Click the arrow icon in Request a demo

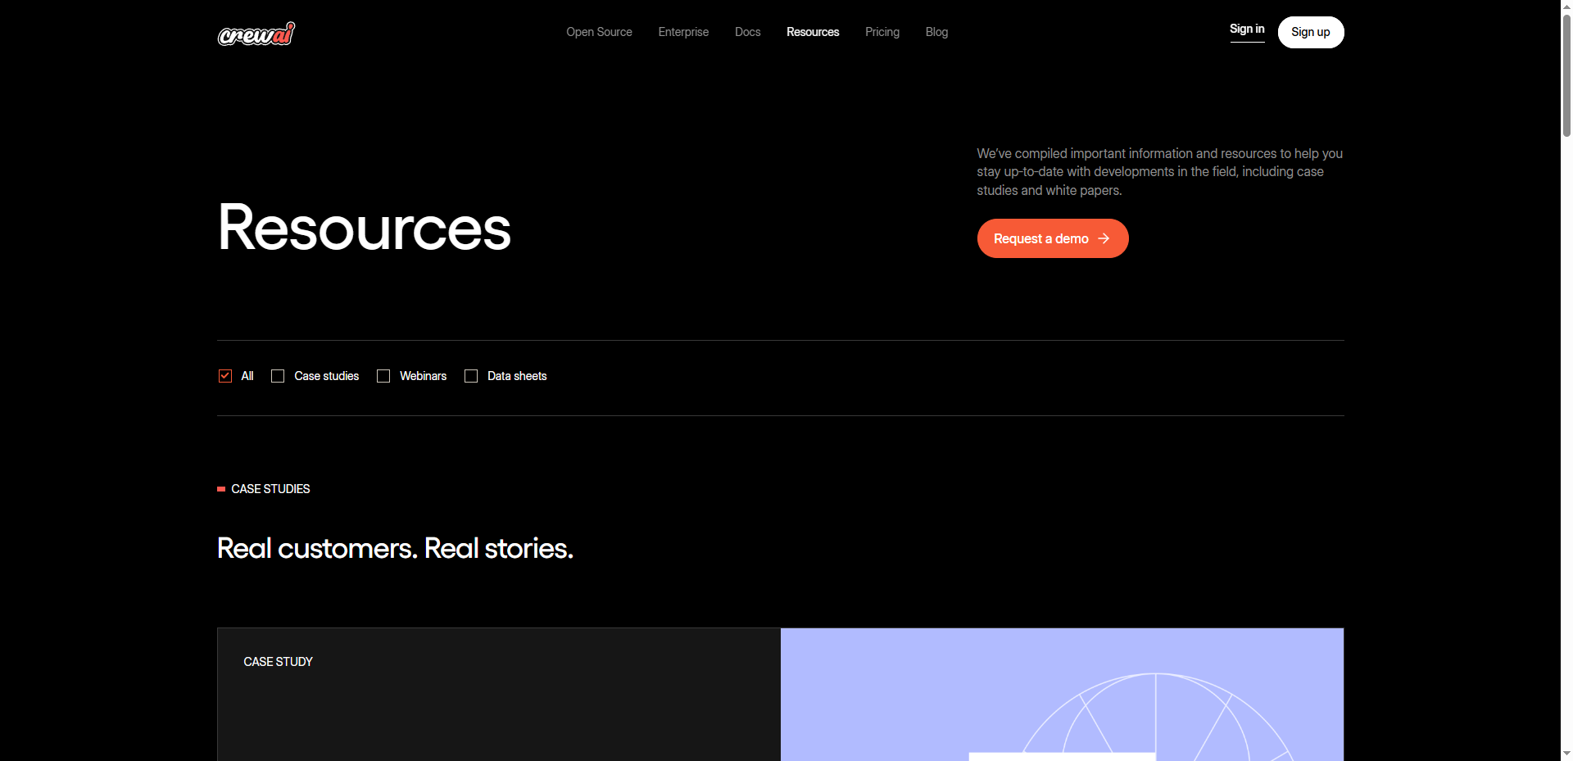pyautogui.click(x=1104, y=238)
